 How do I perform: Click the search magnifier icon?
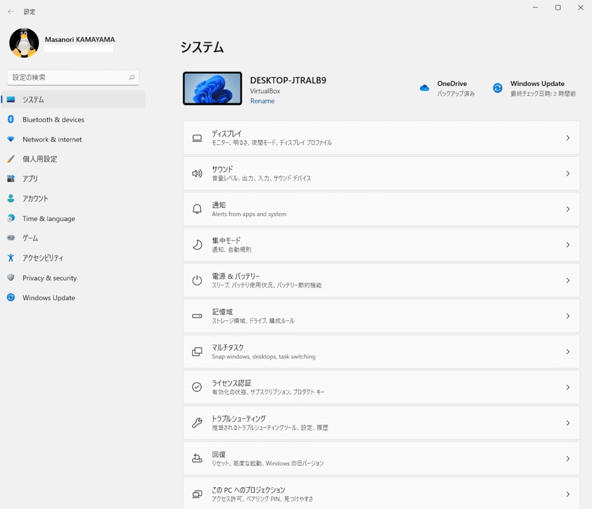[132, 78]
